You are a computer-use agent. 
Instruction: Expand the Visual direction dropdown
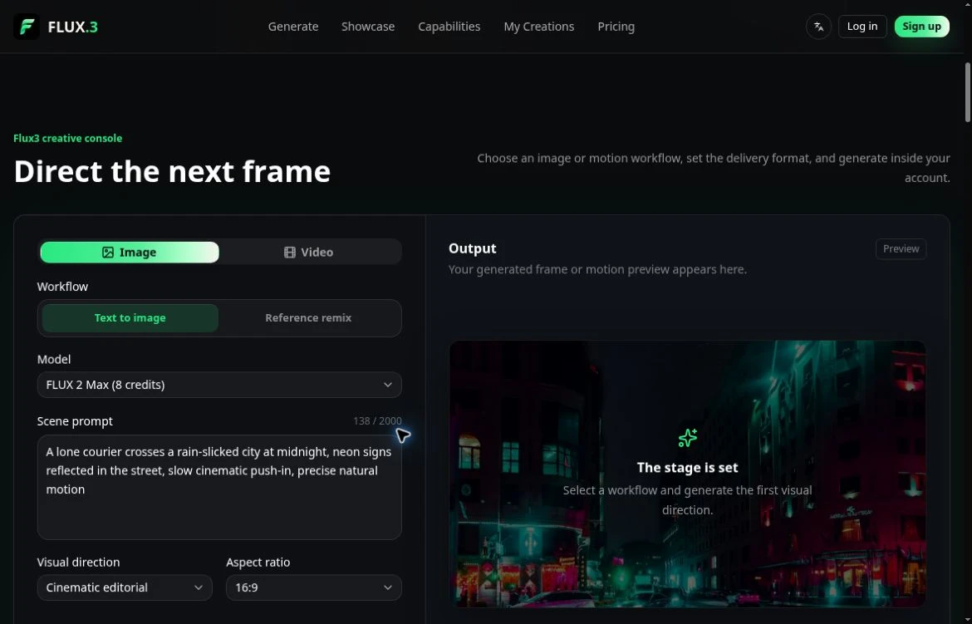(125, 587)
